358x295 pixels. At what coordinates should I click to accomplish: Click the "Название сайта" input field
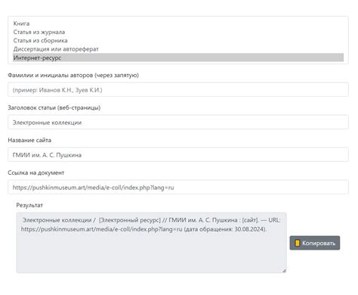click(x=178, y=155)
